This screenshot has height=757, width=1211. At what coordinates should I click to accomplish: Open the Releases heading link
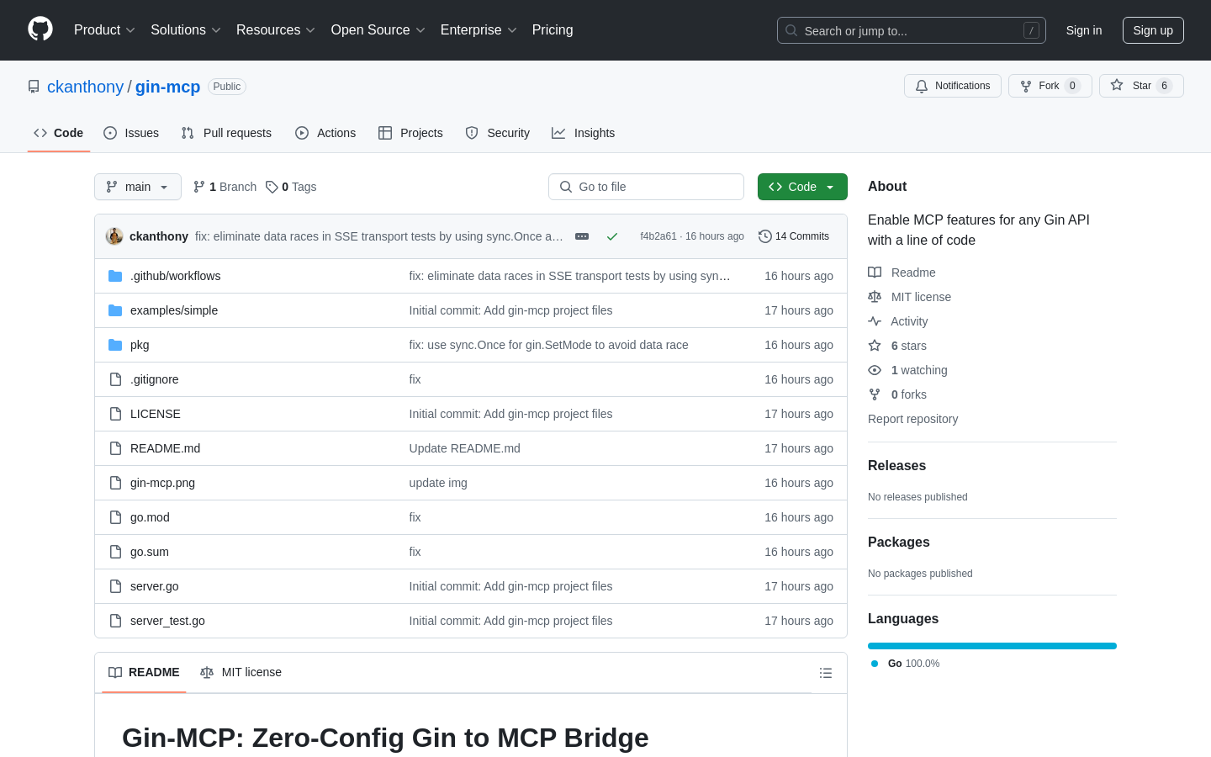[896, 466]
